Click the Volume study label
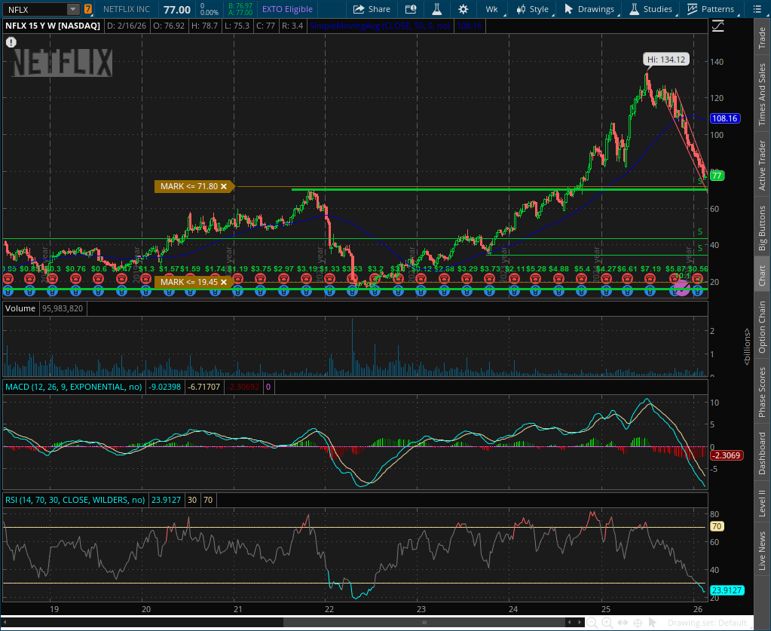The image size is (771, 631). coord(20,308)
